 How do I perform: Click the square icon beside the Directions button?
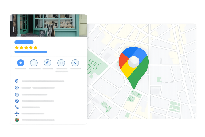tap(34, 63)
